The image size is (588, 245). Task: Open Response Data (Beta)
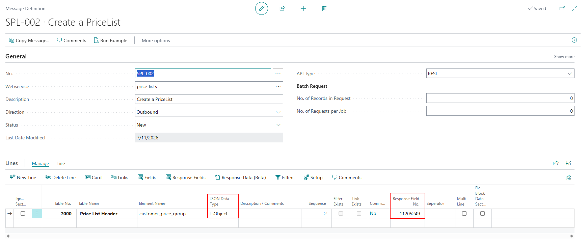(x=240, y=178)
